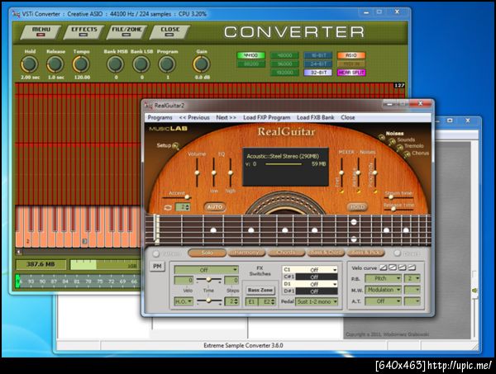Click the VSTi Converter title bar icon
Screen dimensions: 496x374
click(x=17, y=14)
